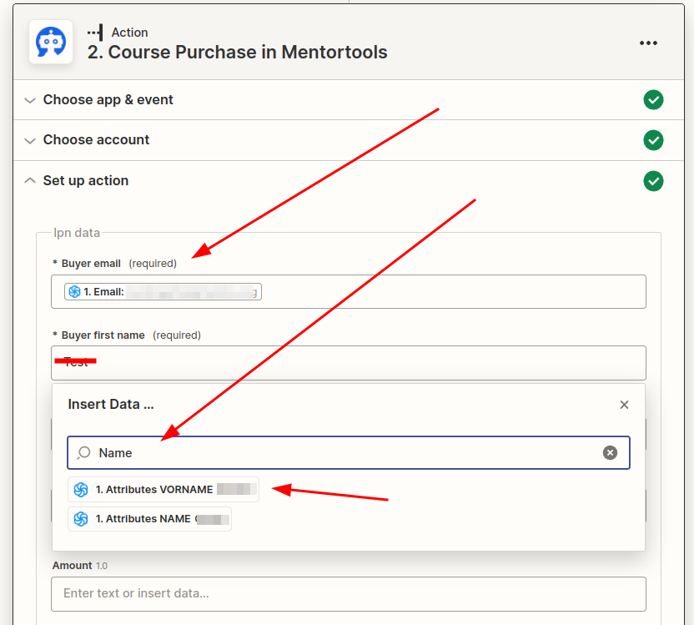Screen dimensions: 694x625
Task: Click the Choose app & event heading
Action: coord(108,99)
